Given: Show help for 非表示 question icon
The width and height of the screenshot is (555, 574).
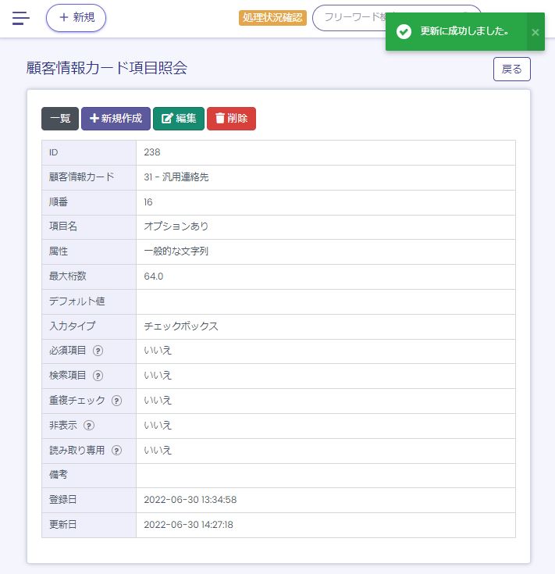Looking at the screenshot, I should click(x=89, y=426).
